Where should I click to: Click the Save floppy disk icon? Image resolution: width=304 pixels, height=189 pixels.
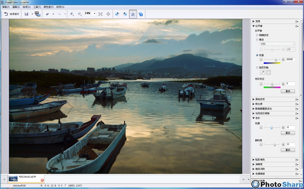pyautogui.click(x=26, y=14)
